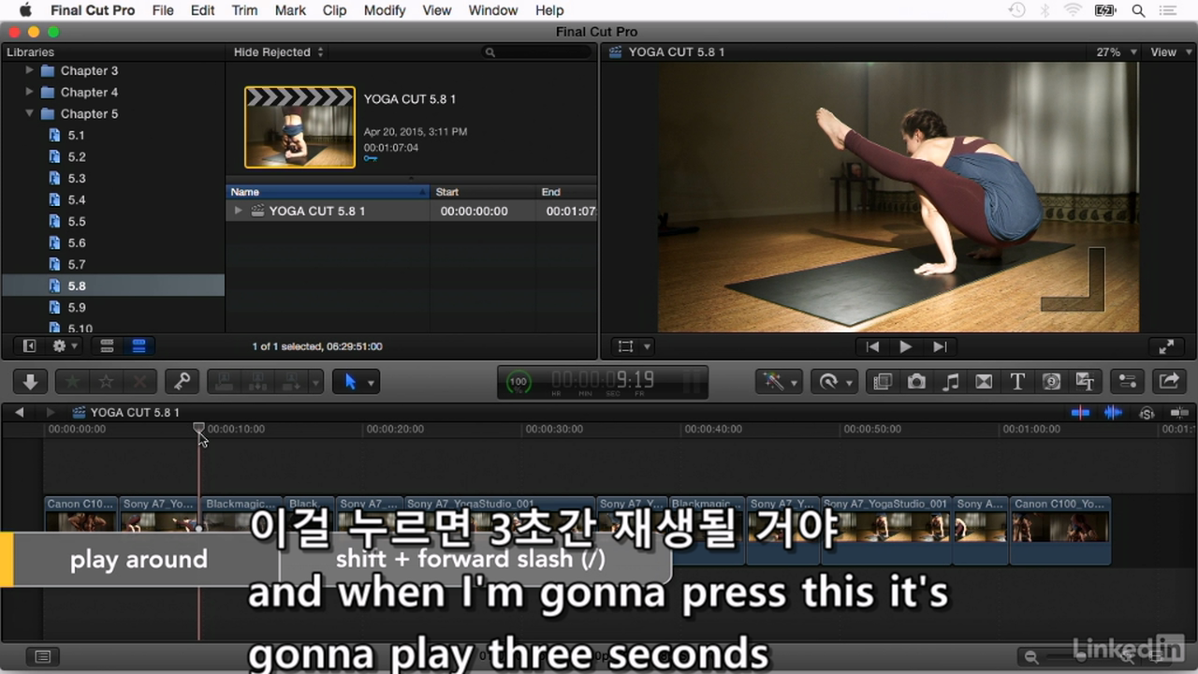1198x674 pixels.
Task: Open the Hide Rejected filter menu
Action: [x=279, y=52]
